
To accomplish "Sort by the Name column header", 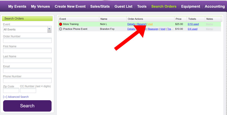I will tap(113, 19).
